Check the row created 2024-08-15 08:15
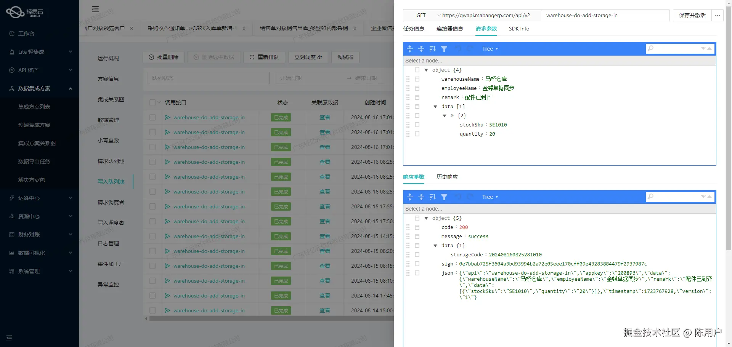This screenshot has height=347, width=732. [152, 266]
